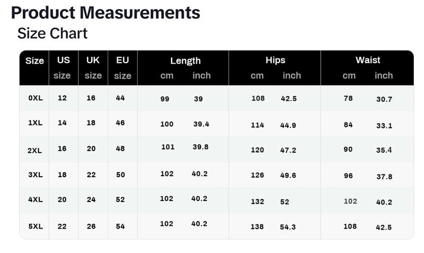Click the Waist column header

[368, 60]
